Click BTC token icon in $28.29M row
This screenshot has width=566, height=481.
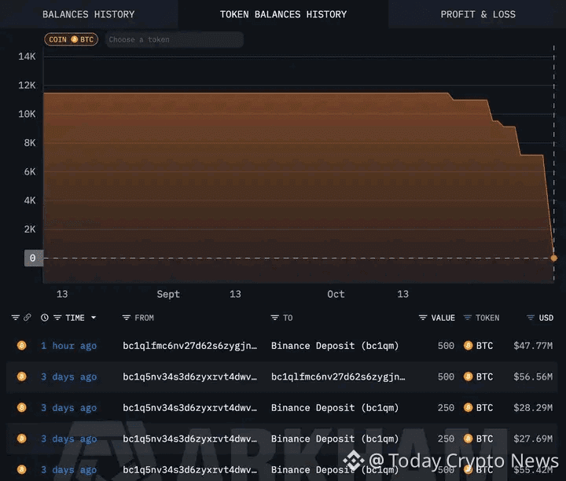pyautogui.click(x=469, y=408)
